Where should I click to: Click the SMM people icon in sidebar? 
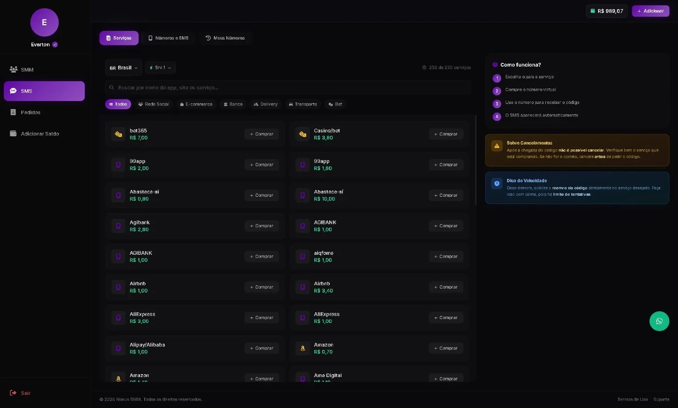pos(14,70)
